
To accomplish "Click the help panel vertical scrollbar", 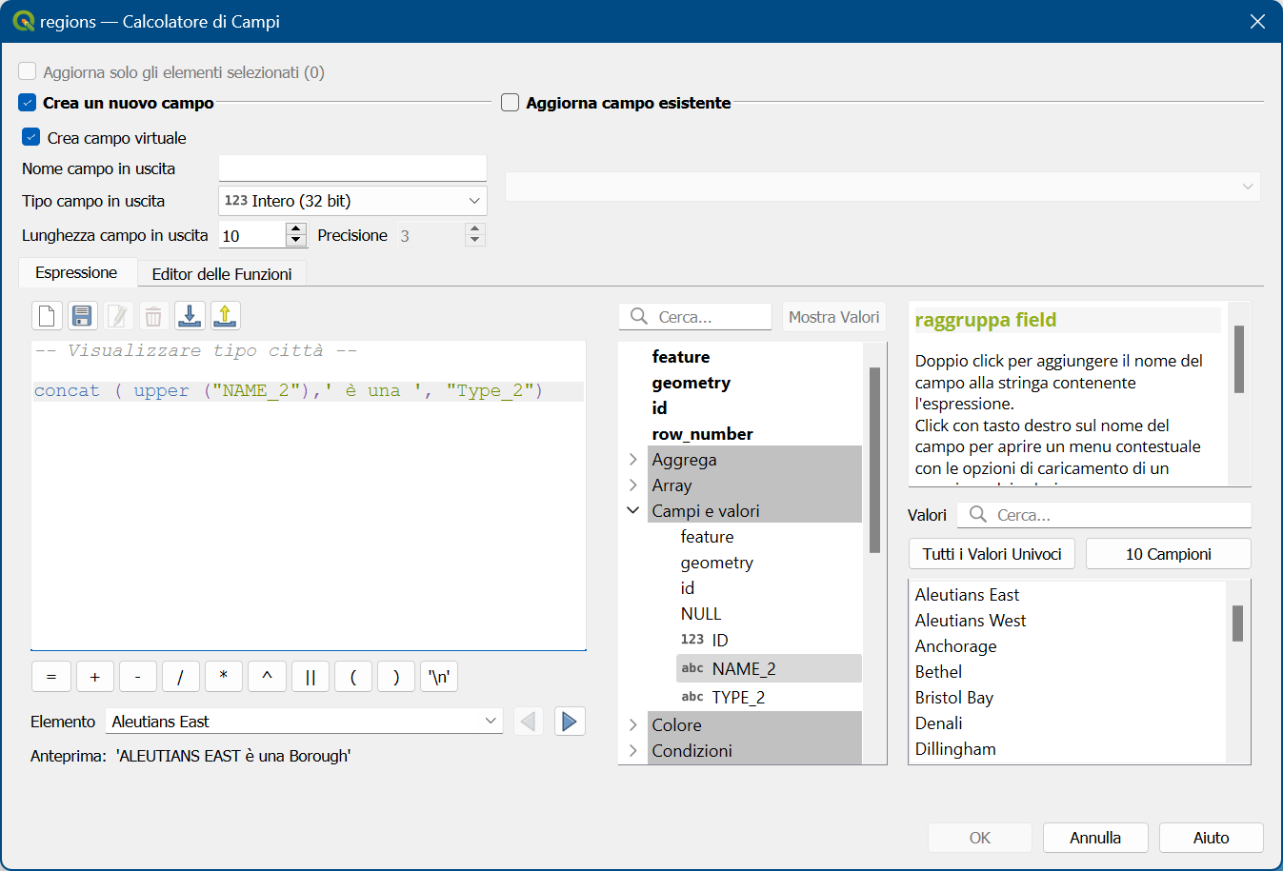I will click(1239, 359).
